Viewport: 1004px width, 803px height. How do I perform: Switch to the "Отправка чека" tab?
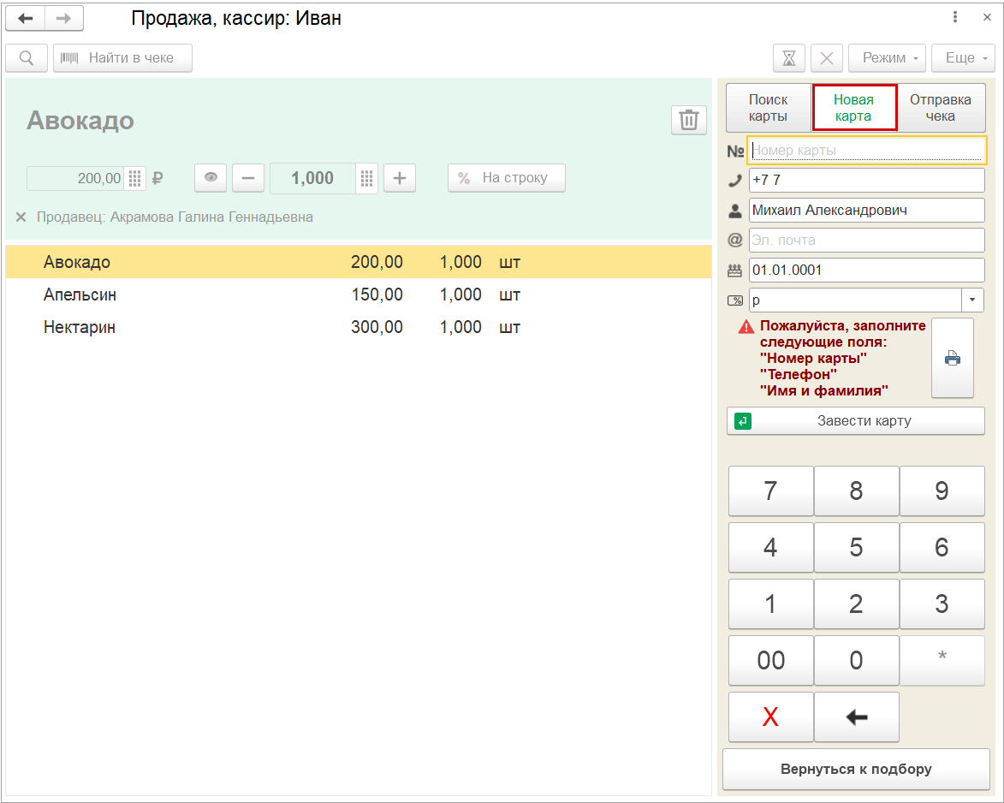click(941, 108)
